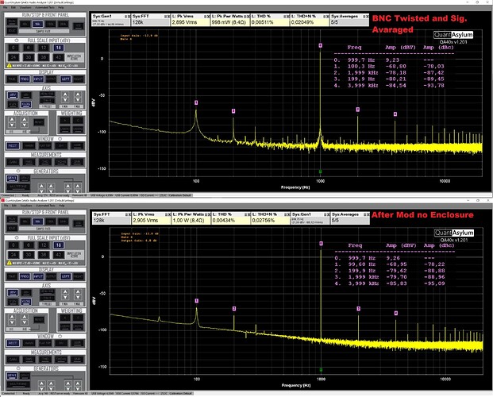
Task: Open Full Scale Input settings gear in BNC Twisted window
Action: pyautogui.click(x=17, y=40)
